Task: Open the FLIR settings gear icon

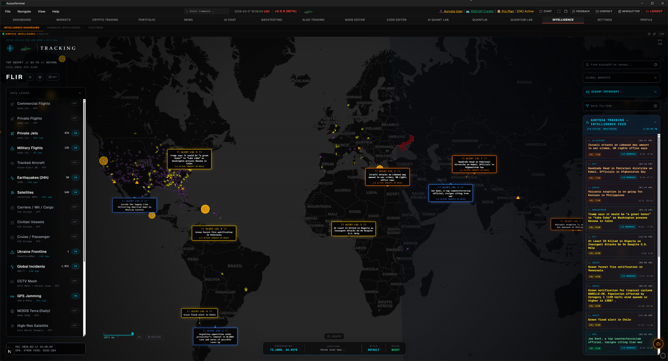Action: coord(40,77)
